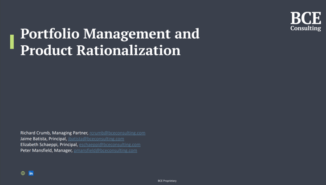
Task: Open the LinkedIn icon
Action: tap(31, 173)
